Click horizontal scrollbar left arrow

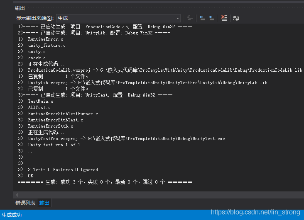tap(17, 195)
